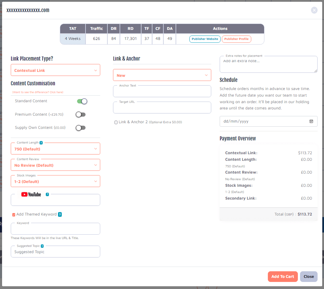Click the '17,301' RD value cell
The width and height of the screenshot is (324, 289).
(x=130, y=39)
